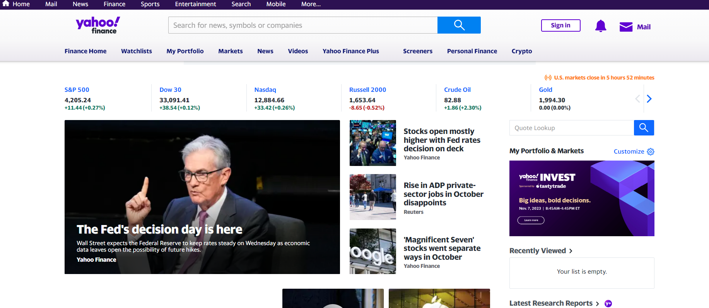Select Finance Home in navigation

(x=85, y=51)
